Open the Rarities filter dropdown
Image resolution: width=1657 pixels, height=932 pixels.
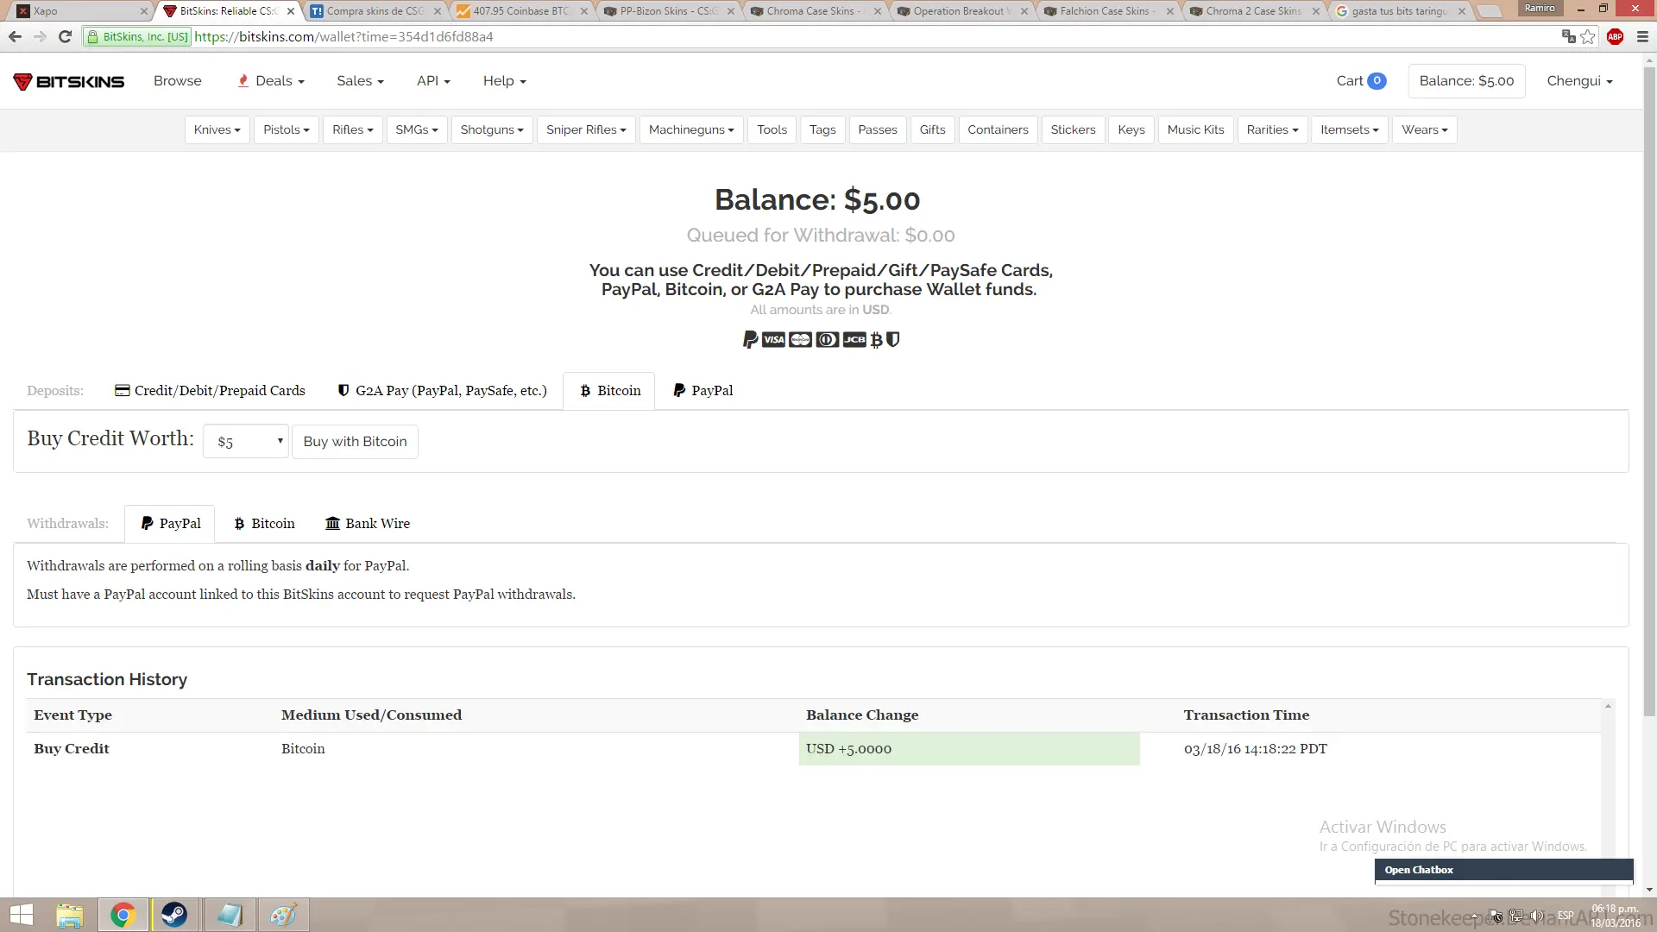[1272, 129]
